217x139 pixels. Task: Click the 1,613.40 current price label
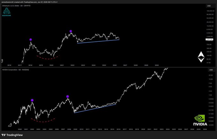point(209,39)
